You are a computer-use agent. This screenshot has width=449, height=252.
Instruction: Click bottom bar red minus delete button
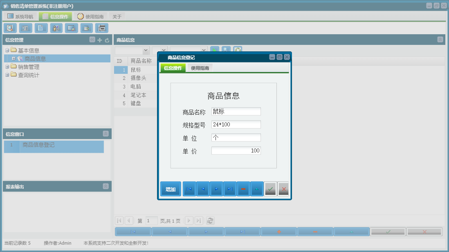(315, 232)
